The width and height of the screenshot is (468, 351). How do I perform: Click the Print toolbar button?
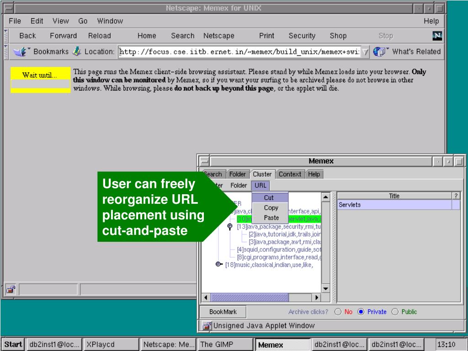266,36
